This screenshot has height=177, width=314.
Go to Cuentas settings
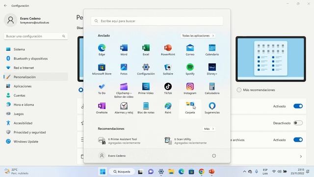point(36,95)
